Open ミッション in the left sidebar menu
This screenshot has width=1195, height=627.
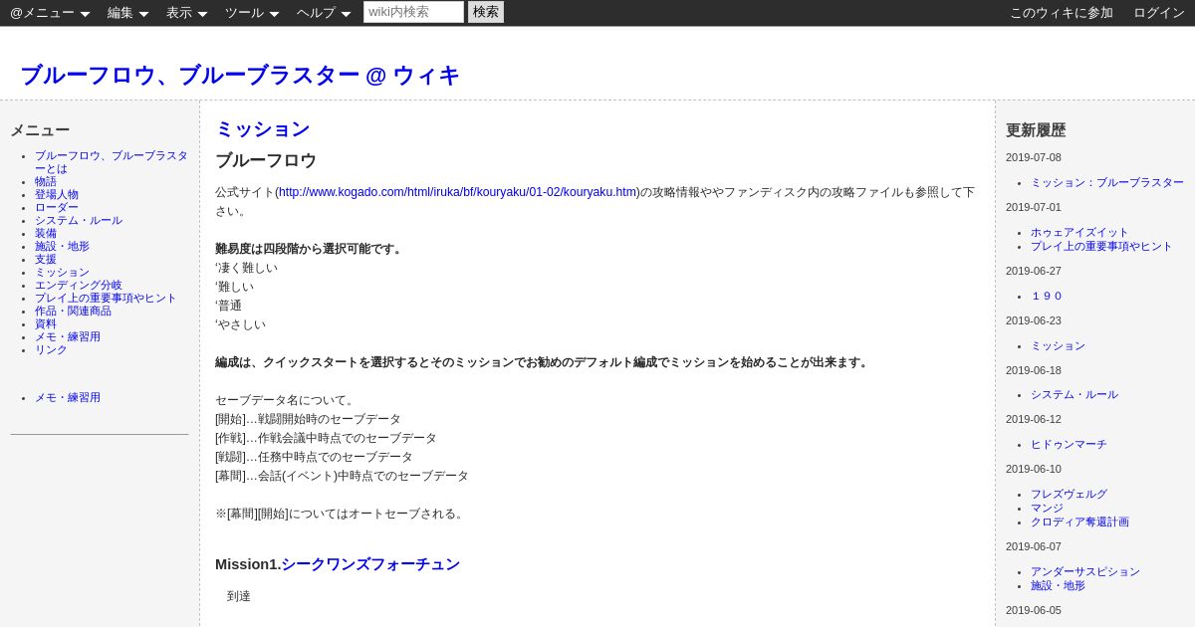(62, 273)
